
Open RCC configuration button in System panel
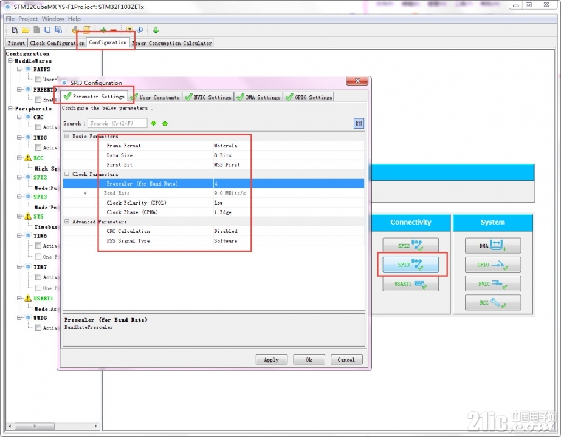click(x=493, y=303)
